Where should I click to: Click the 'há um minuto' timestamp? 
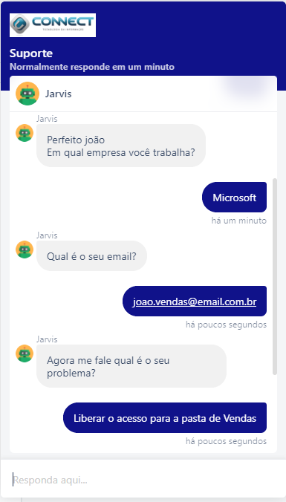(x=239, y=221)
